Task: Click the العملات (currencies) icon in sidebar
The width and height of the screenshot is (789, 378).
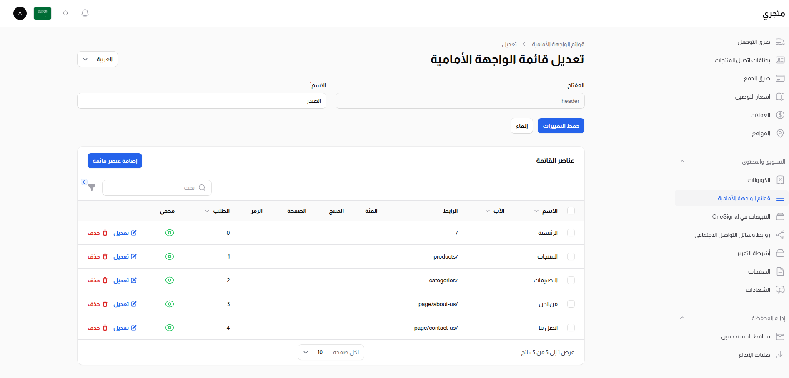Action: [x=780, y=115]
